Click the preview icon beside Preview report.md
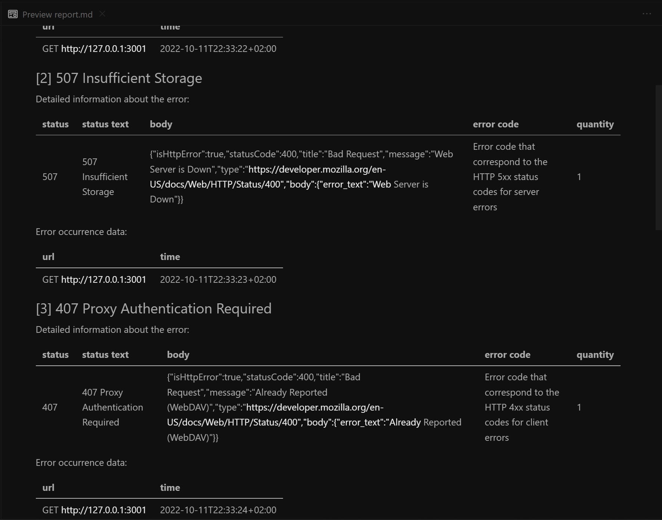Image resolution: width=662 pixels, height=520 pixels. pyautogui.click(x=13, y=14)
